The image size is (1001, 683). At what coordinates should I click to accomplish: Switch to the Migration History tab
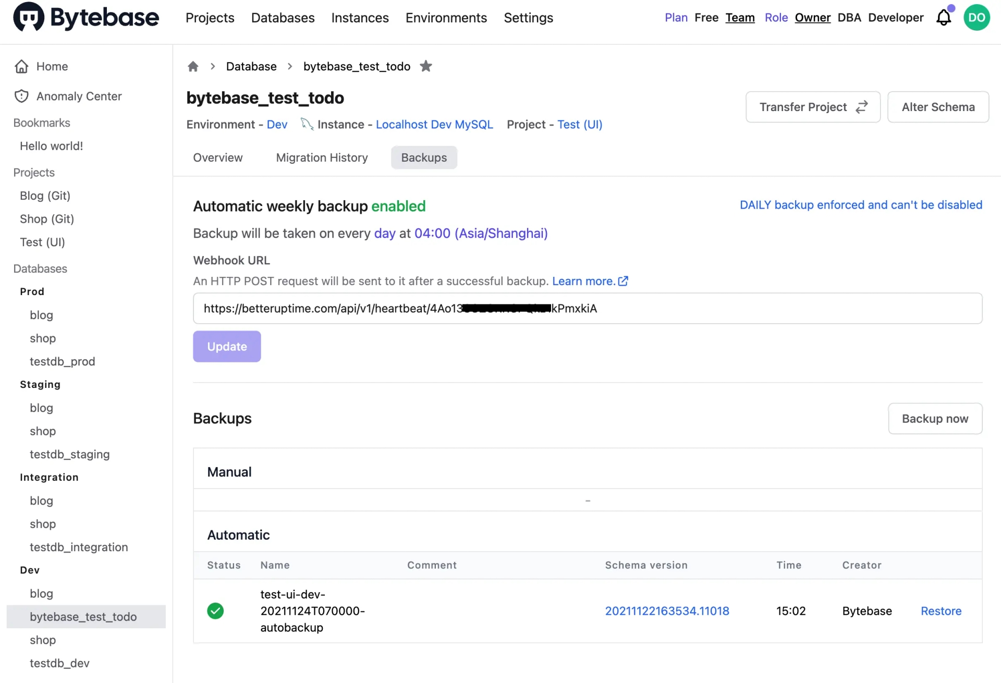coord(322,157)
